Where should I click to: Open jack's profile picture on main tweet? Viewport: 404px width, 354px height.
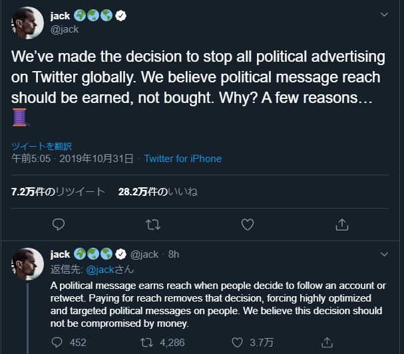click(x=27, y=23)
